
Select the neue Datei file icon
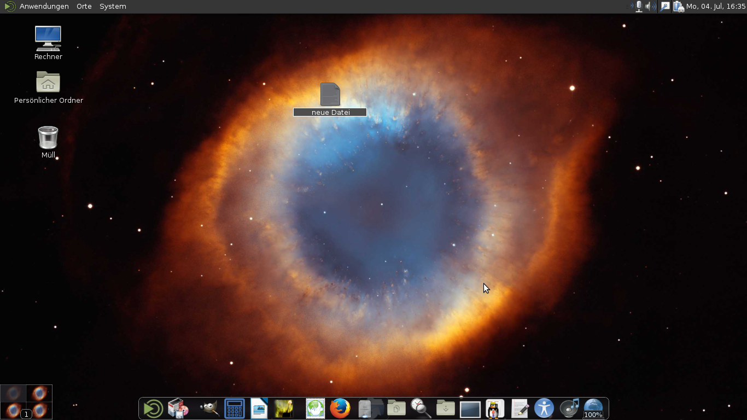[x=330, y=94]
